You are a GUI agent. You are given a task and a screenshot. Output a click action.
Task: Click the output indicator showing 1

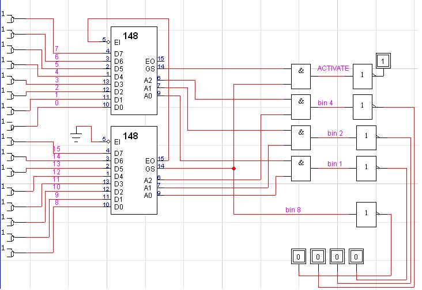click(383, 60)
